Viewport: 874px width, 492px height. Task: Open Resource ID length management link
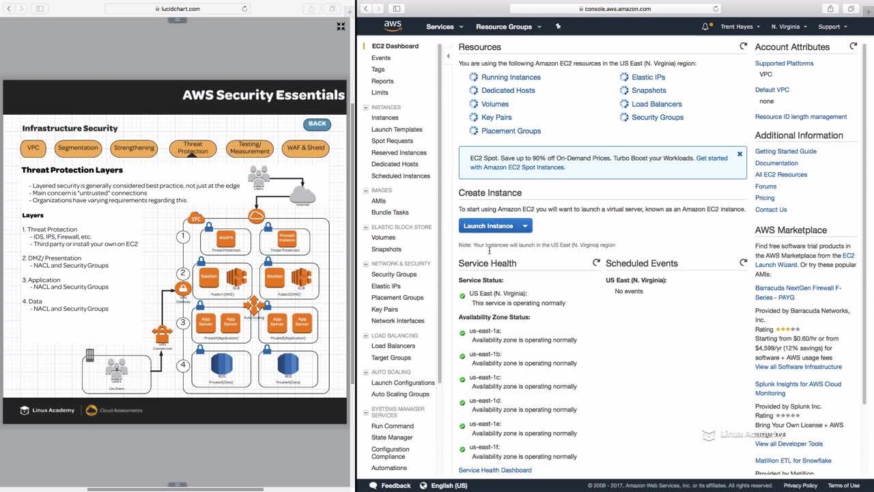(801, 117)
